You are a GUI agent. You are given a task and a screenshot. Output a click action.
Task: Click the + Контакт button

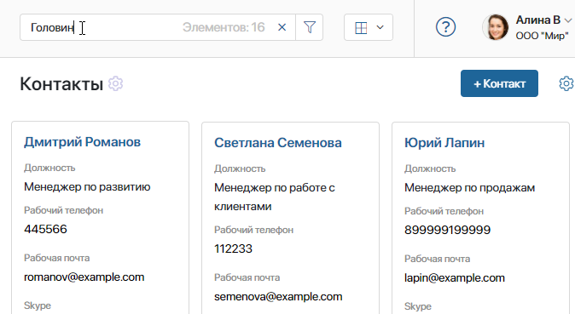pyautogui.click(x=499, y=83)
